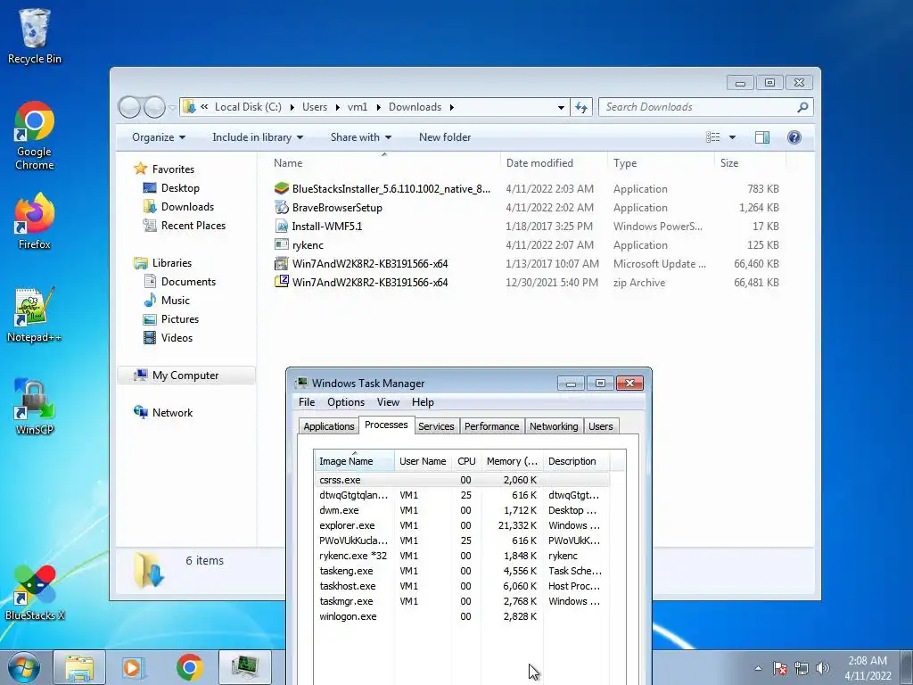The width and height of the screenshot is (913, 685).
Task: Click vm1 in the address breadcrumb
Action: [x=358, y=107]
